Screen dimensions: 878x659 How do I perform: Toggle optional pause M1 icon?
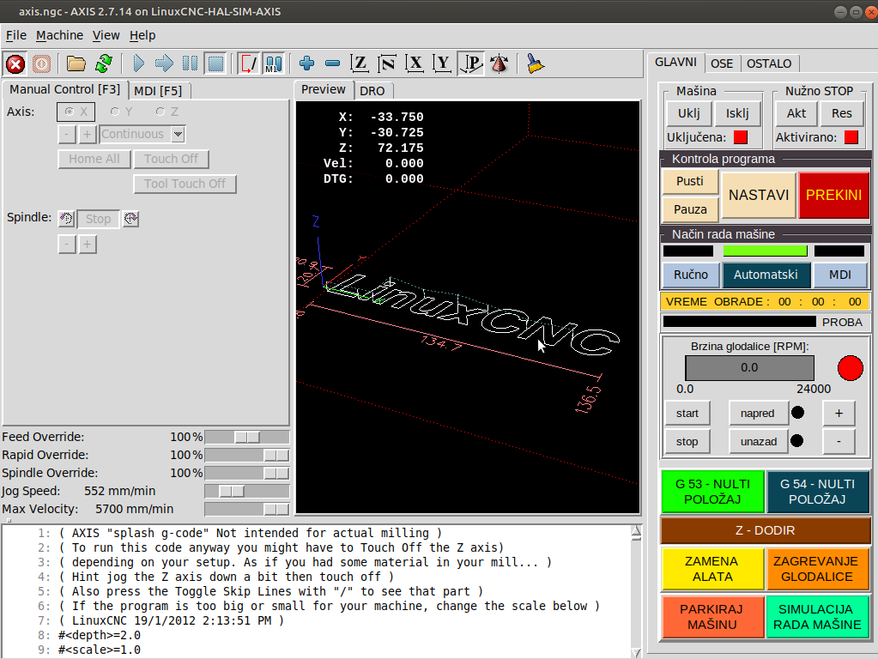pos(274,63)
